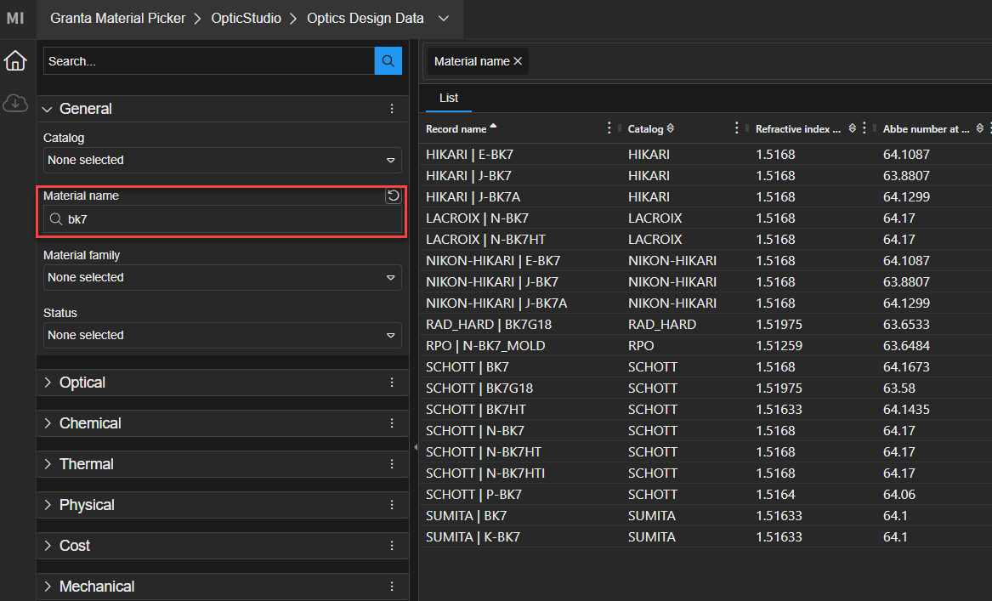Sort by Abbe number arrows

point(979,128)
